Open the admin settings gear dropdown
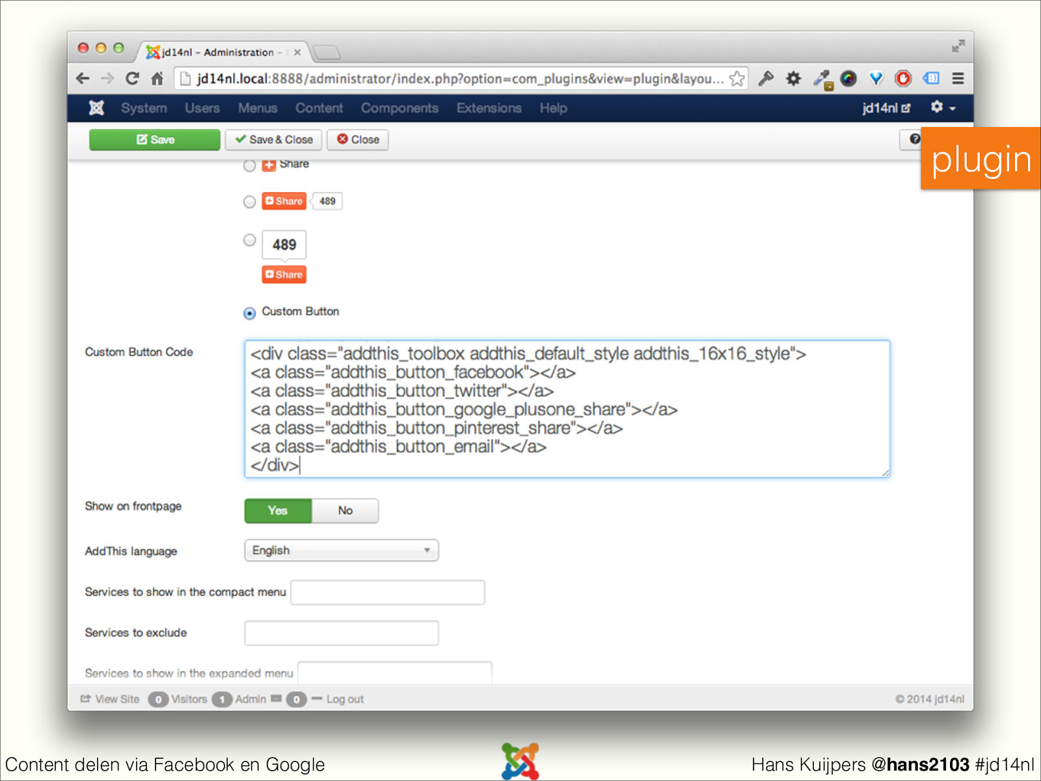This screenshot has width=1041, height=781. (x=943, y=107)
